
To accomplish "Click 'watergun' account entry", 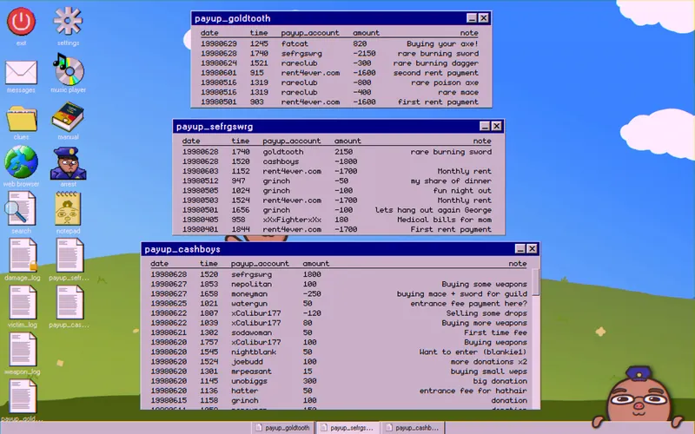I will 249,304.
